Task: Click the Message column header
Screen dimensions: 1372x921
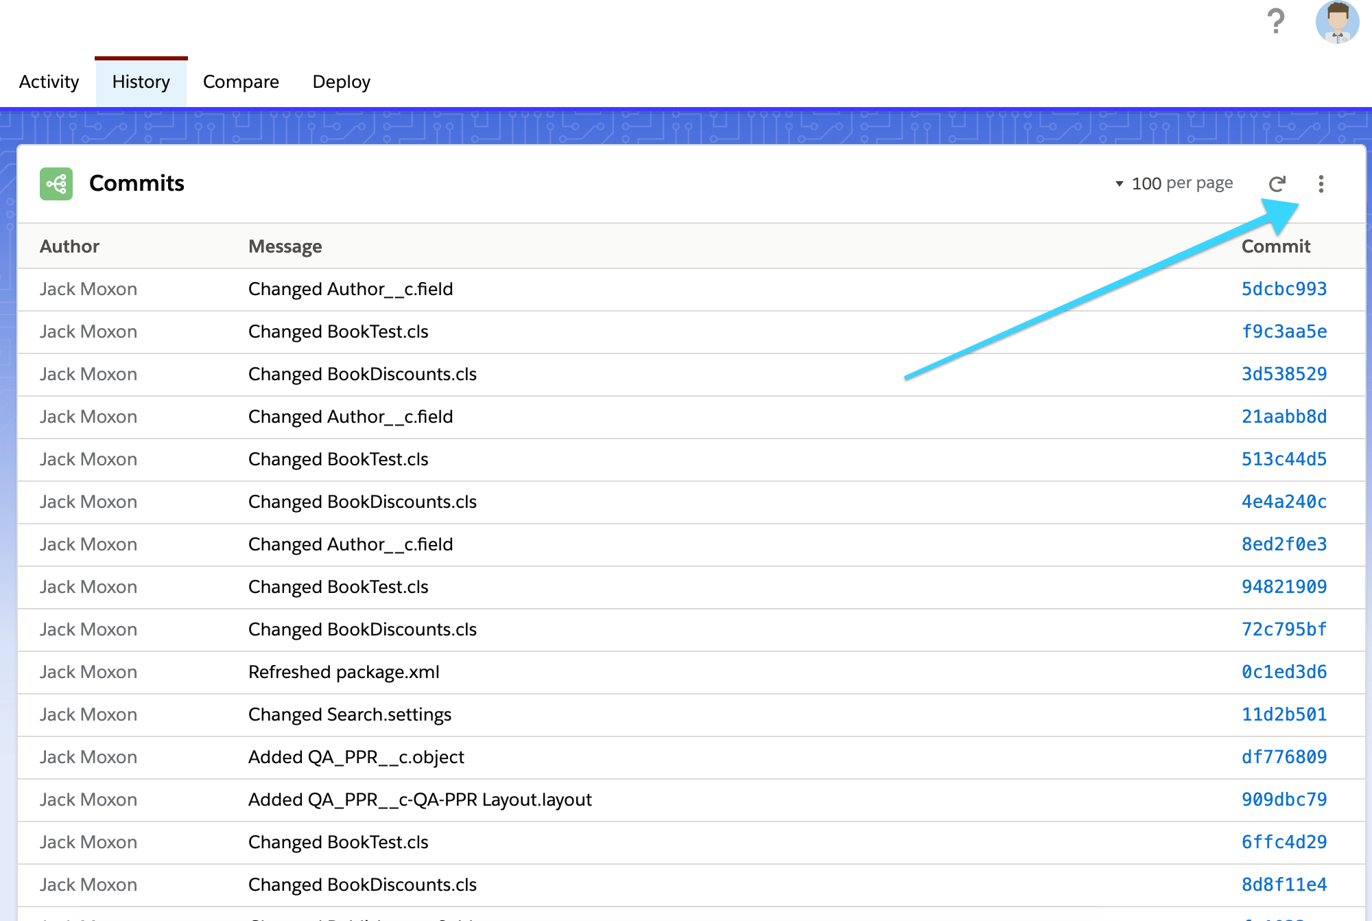Action: click(285, 246)
